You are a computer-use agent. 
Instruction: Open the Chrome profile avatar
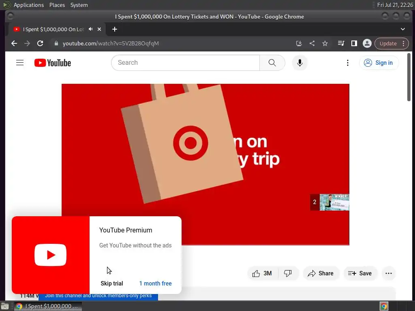click(367, 43)
